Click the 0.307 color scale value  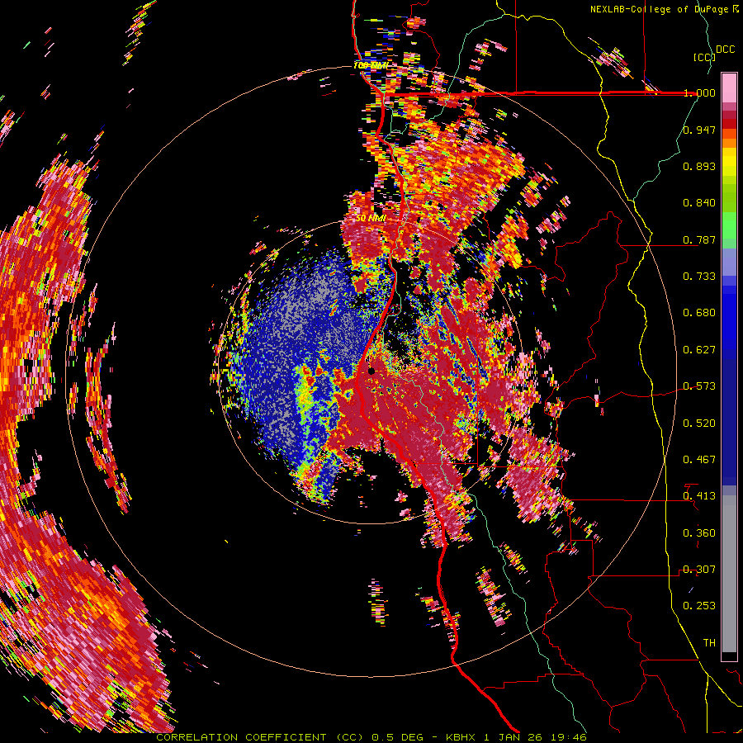coord(699,569)
